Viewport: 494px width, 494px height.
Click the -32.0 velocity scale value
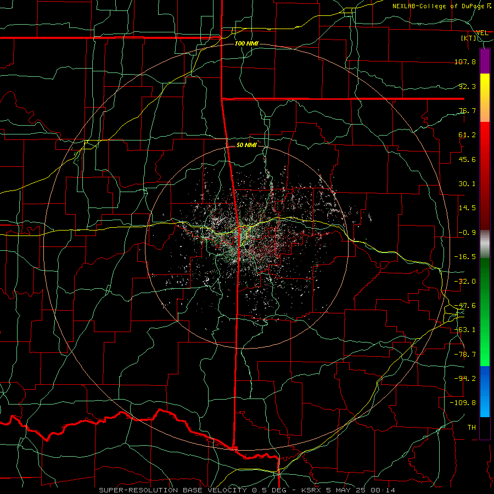[x=465, y=282]
